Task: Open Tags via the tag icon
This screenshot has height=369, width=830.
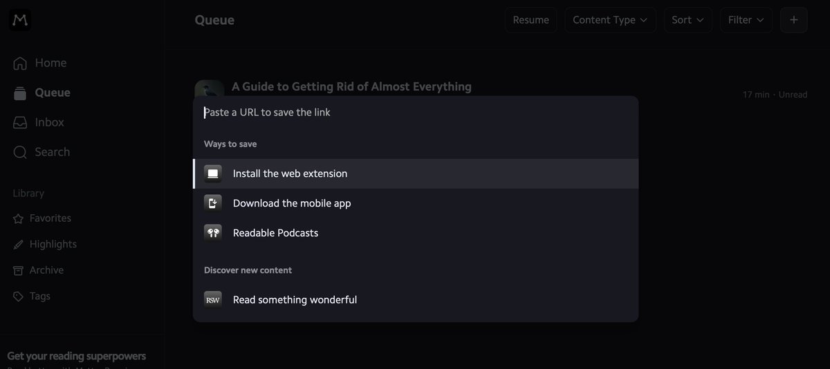Action: (x=18, y=296)
